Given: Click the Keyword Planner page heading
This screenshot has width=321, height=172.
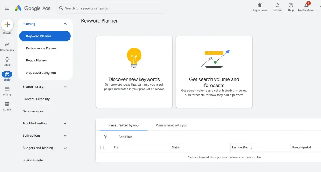Looking at the screenshot, I should click(99, 21).
